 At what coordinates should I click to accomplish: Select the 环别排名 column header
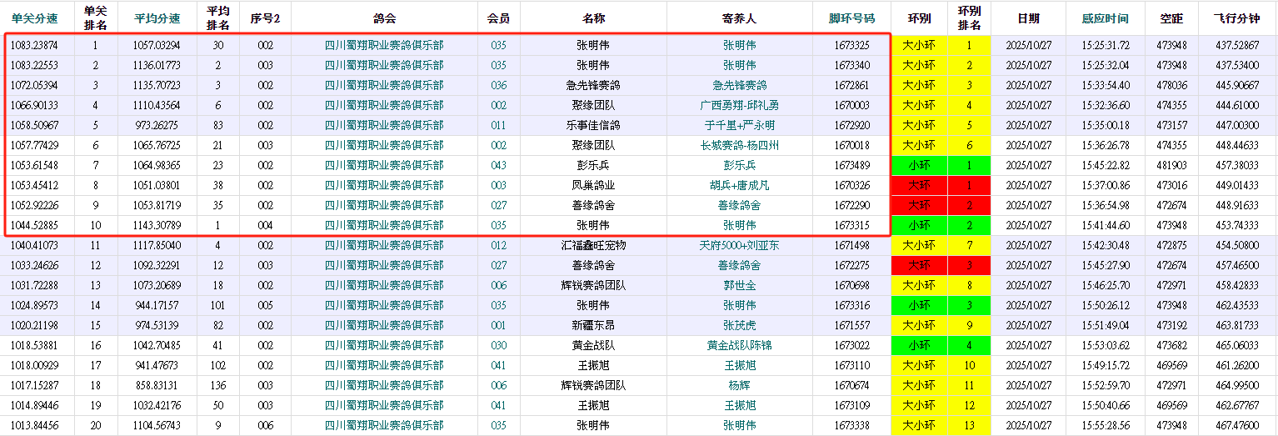(969, 18)
